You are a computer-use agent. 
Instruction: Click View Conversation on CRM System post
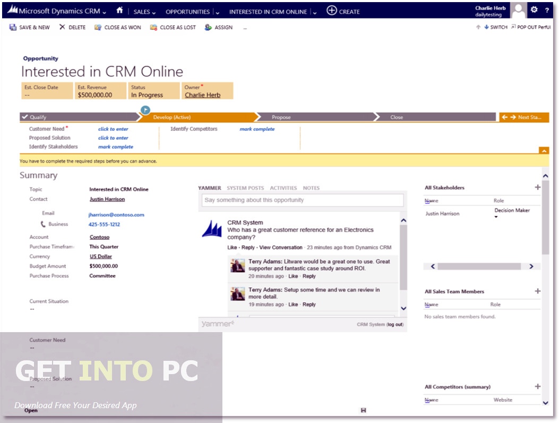281,248
